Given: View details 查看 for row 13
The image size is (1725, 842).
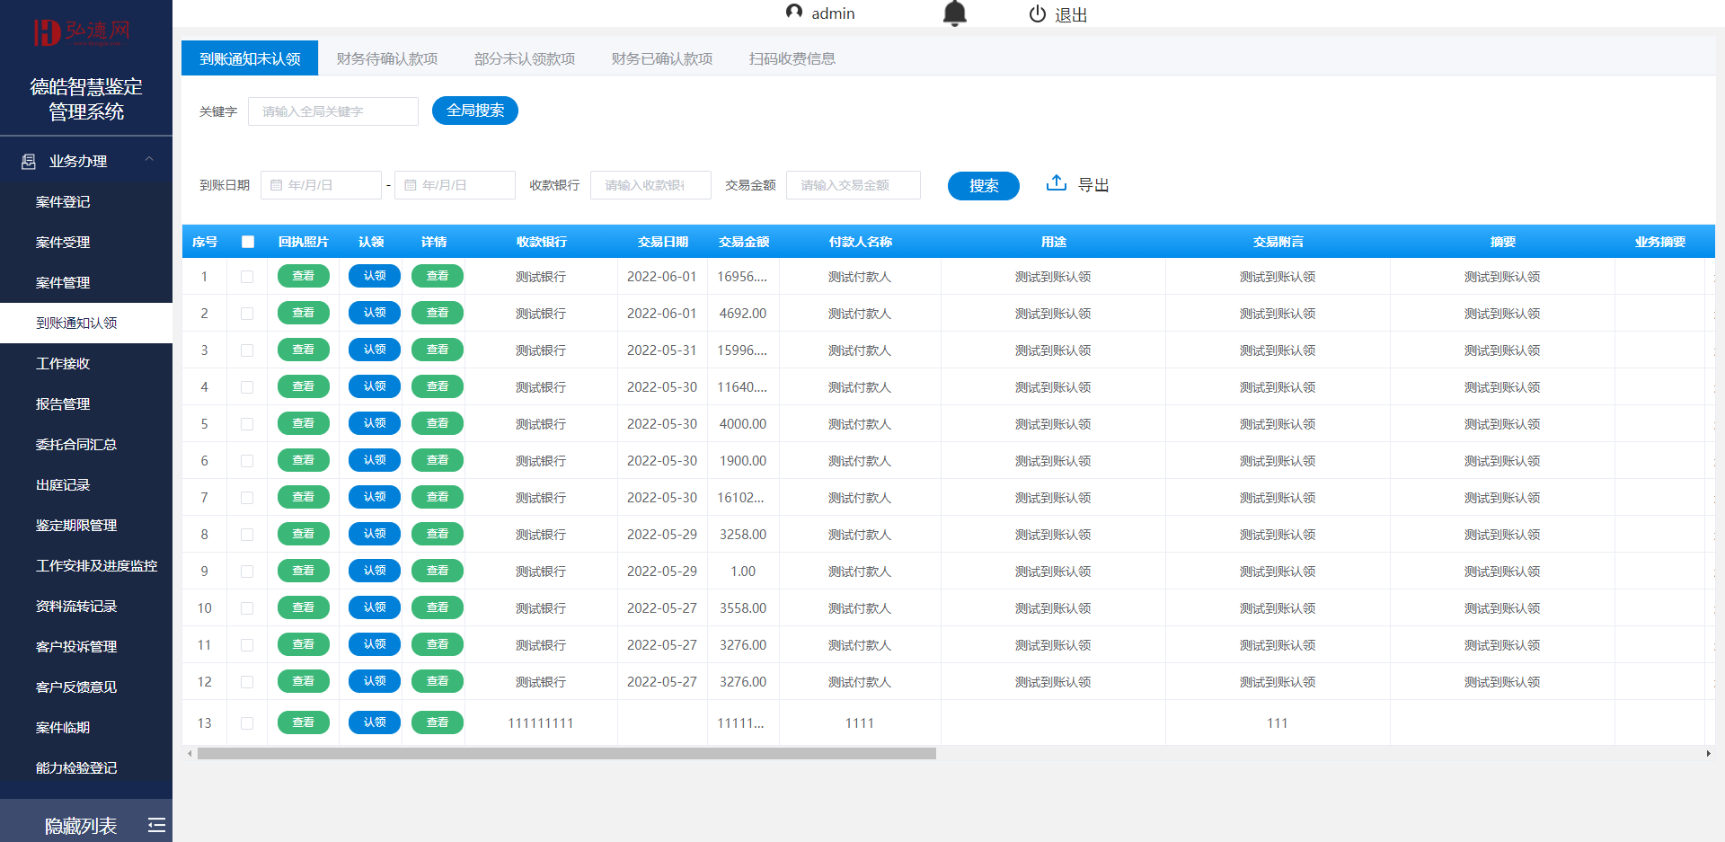Looking at the screenshot, I should click(x=438, y=722).
